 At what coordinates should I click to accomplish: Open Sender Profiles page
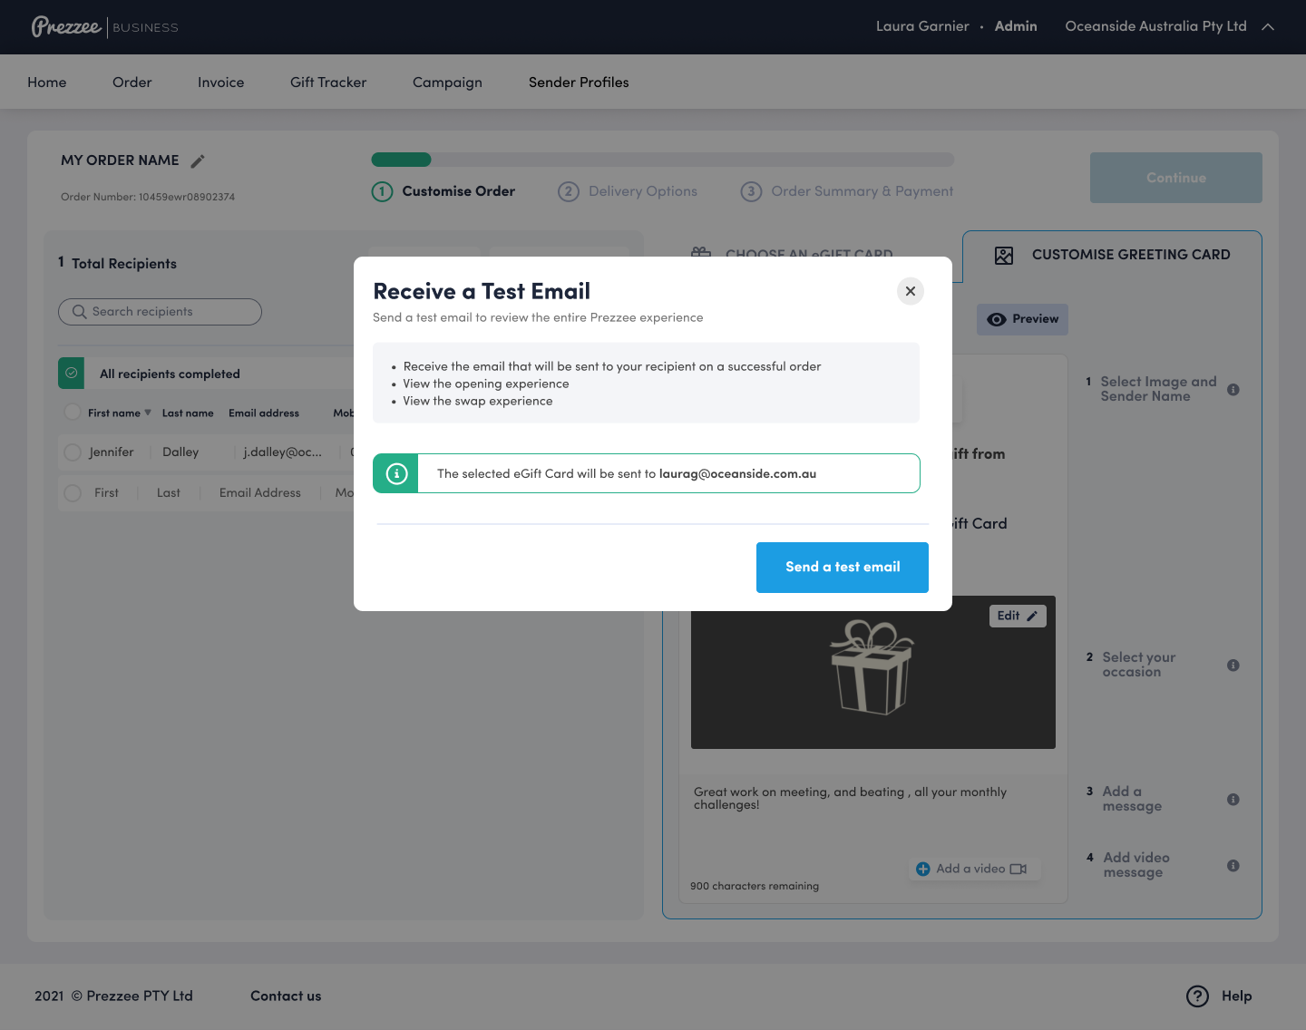point(579,83)
